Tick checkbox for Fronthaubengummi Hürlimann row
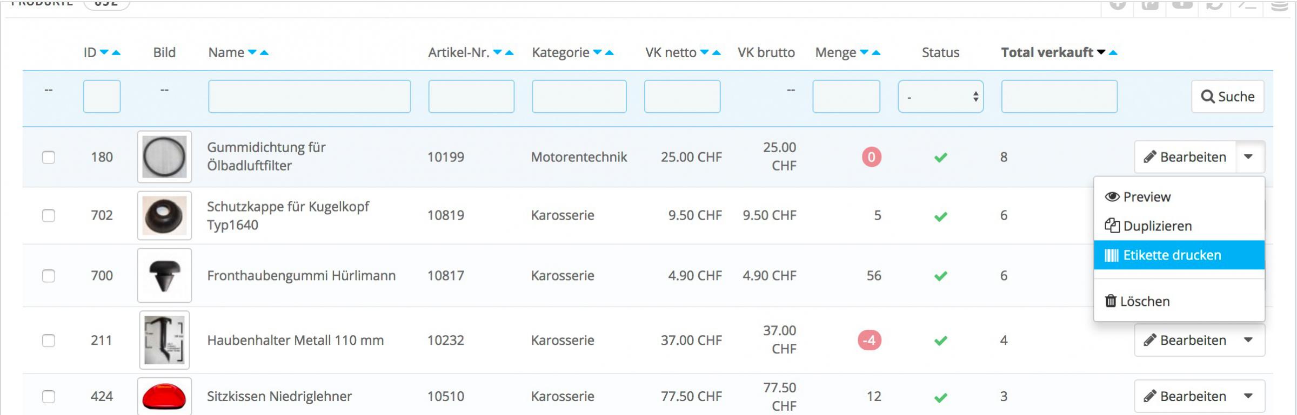 (x=49, y=276)
